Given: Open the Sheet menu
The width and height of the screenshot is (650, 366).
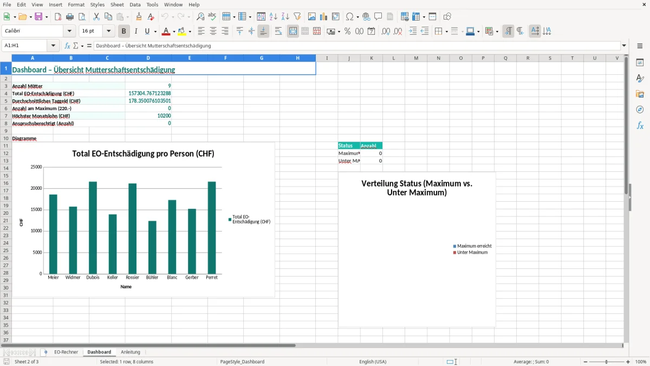Looking at the screenshot, I should (x=117, y=4).
